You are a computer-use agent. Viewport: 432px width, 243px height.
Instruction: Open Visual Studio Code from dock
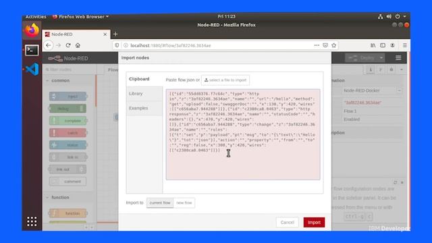(32, 69)
